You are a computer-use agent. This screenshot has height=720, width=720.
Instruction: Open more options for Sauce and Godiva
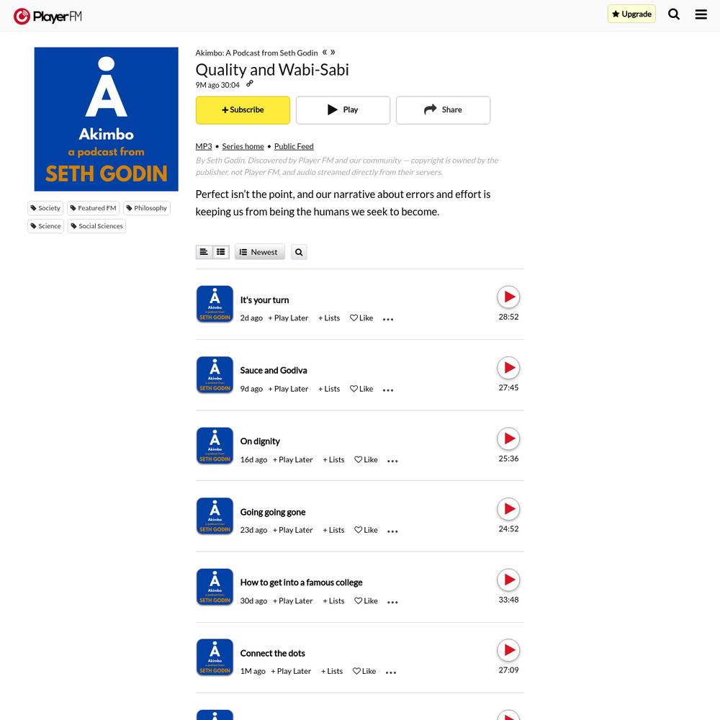click(388, 390)
